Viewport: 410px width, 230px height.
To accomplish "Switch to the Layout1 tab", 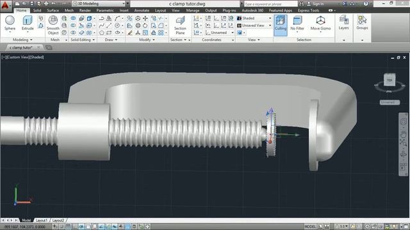I will click(x=41, y=220).
